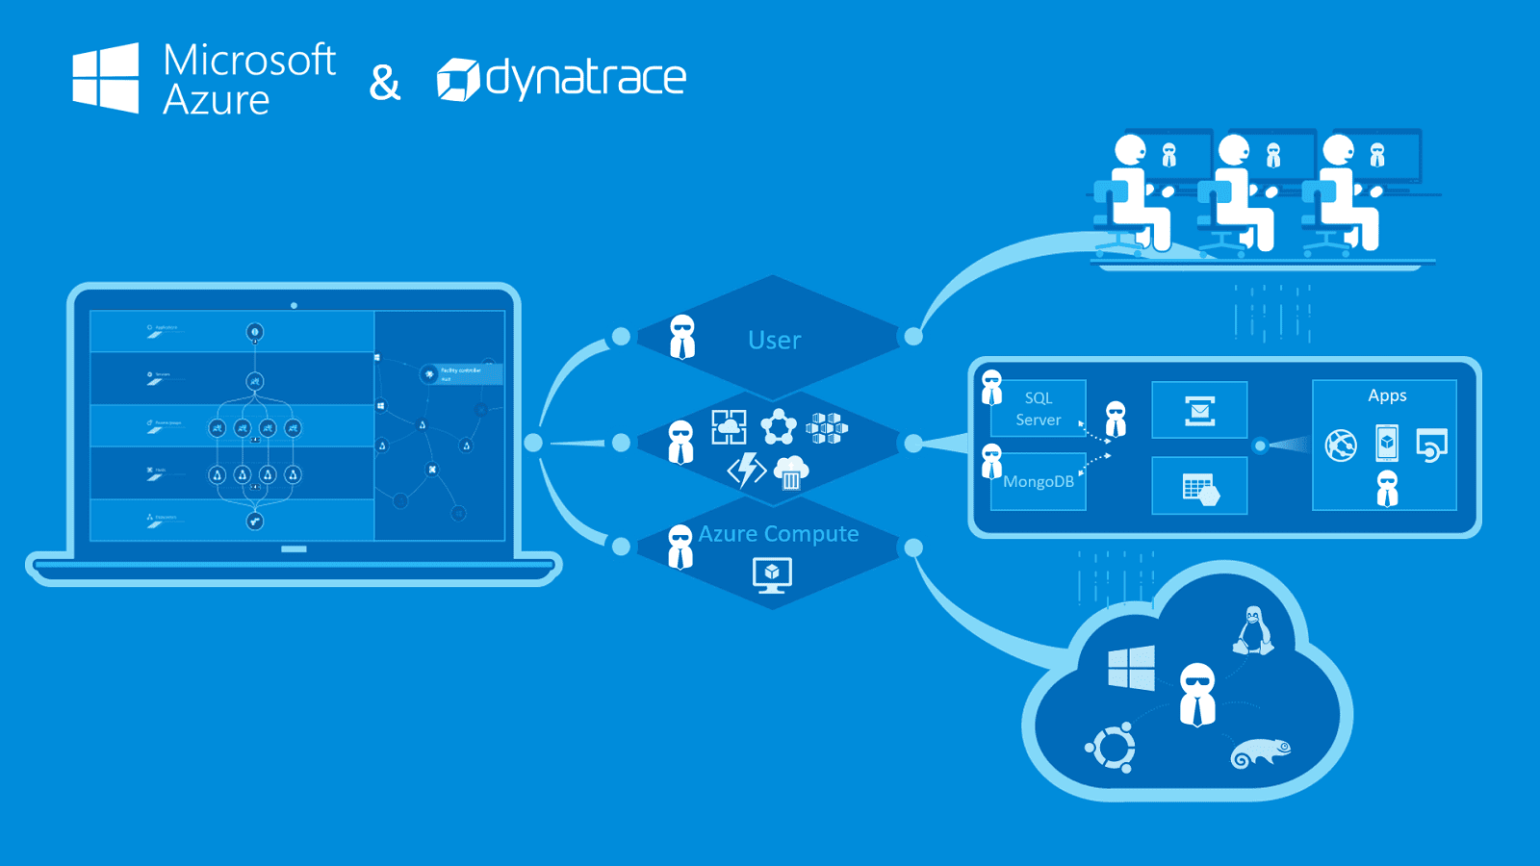Open the table grid with hexagon tile
The width and height of the screenshot is (1540, 866).
tap(1199, 486)
